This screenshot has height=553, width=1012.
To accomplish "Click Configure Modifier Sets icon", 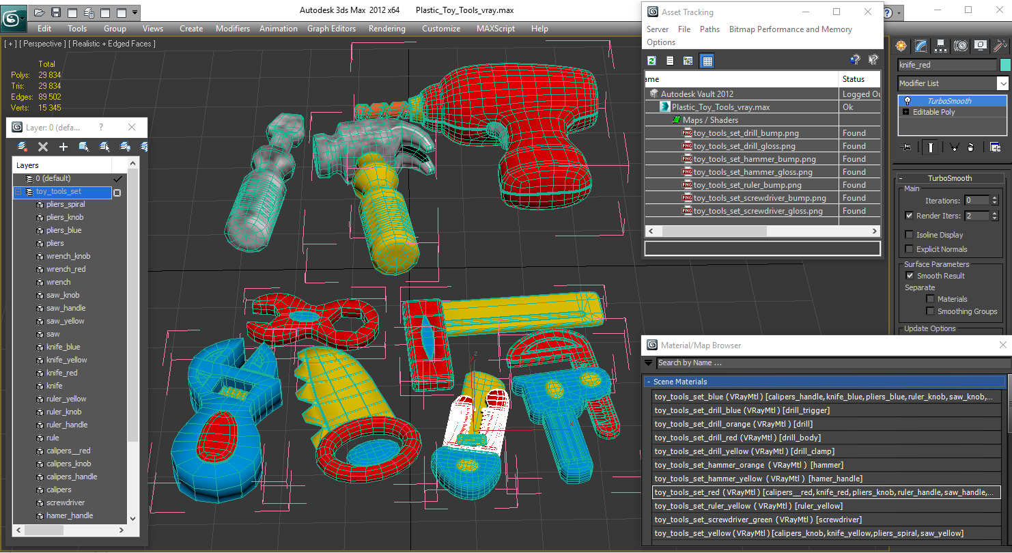I will pyautogui.click(x=995, y=147).
